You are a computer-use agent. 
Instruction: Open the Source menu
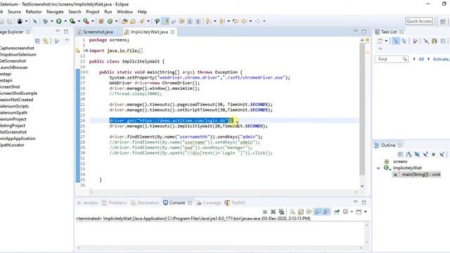[x=14, y=12]
